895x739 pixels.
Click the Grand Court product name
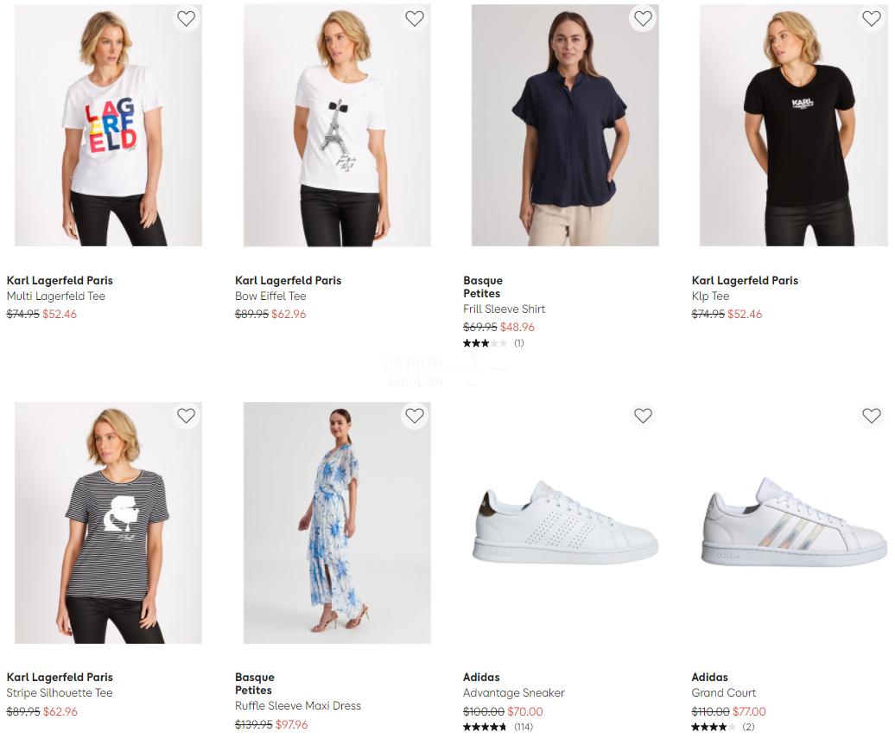[x=723, y=693]
